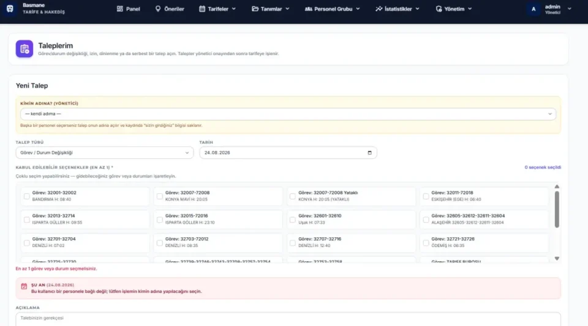588x326 pixels.
Task: Check Görev 32007-72008 Yataklı option
Action: pyautogui.click(x=293, y=196)
